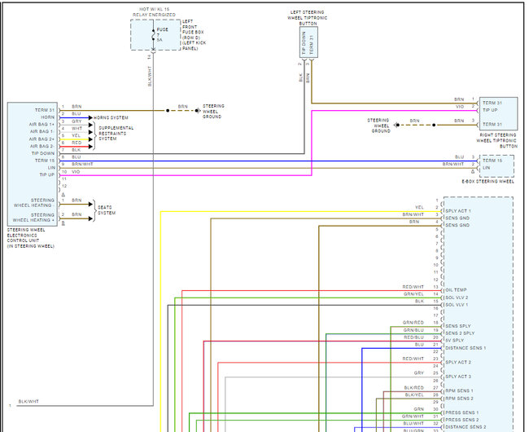Click the HOT W/ KL 15 Relay Energized label
529x432 pixels.
point(154,11)
